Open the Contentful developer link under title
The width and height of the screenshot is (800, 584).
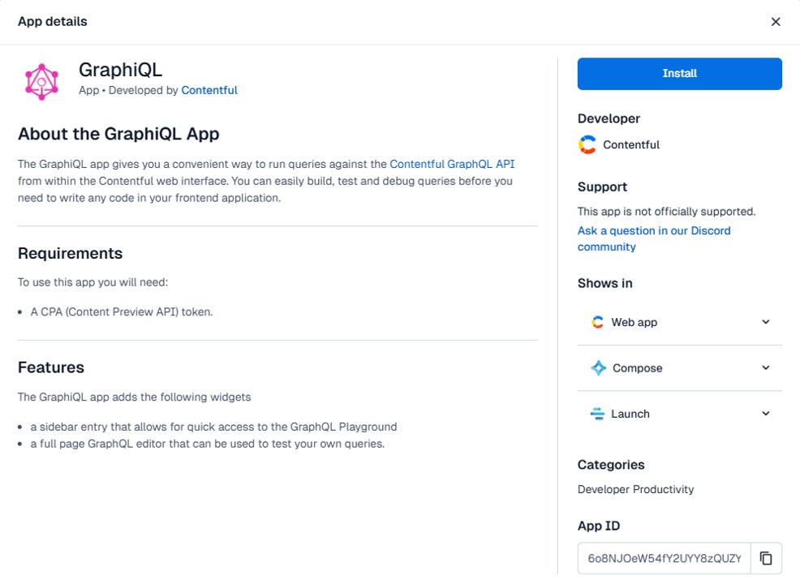(x=209, y=90)
